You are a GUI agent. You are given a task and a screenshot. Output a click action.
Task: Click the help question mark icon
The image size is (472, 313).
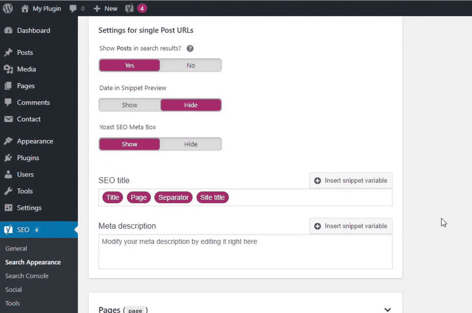point(190,49)
